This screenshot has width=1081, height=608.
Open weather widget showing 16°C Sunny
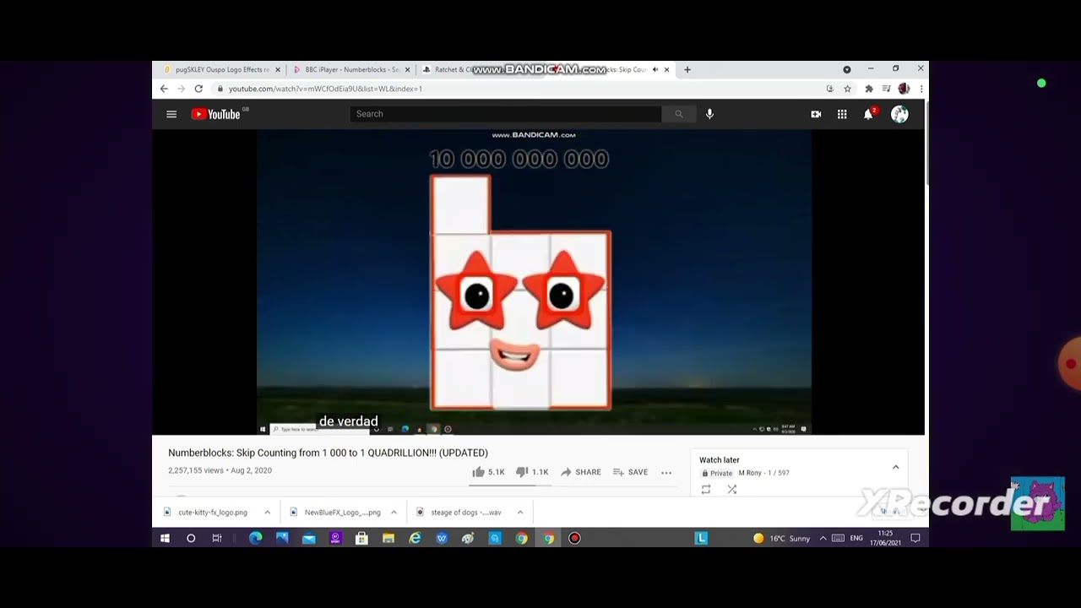781,538
